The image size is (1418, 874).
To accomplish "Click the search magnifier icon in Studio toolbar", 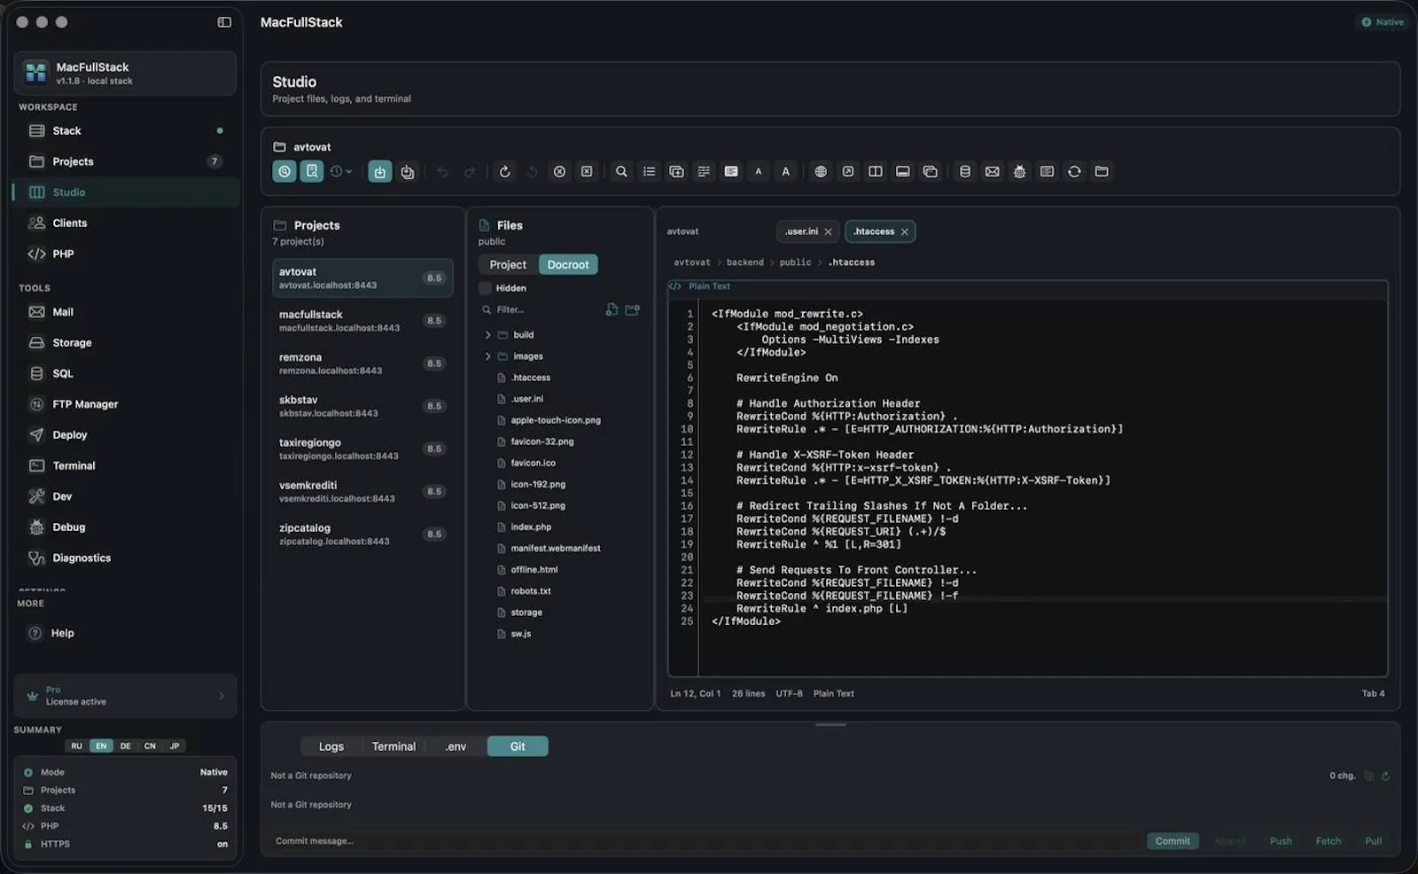I will pyautogui.click(x=621, y=172).
